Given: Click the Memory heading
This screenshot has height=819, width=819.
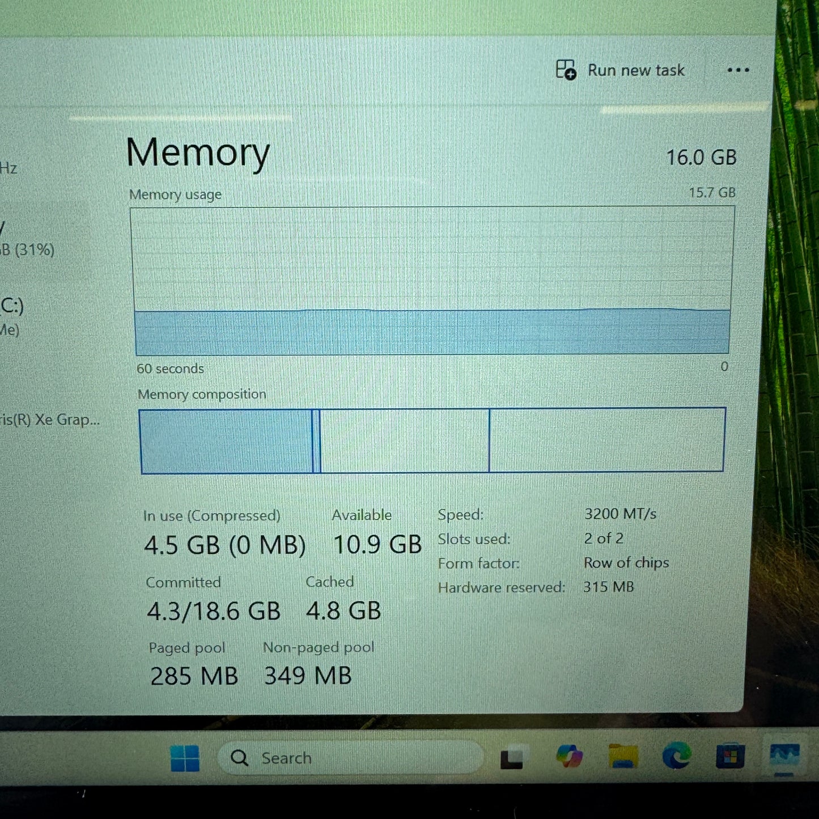Looking at the screenshot, I should (x=198, y=152).
